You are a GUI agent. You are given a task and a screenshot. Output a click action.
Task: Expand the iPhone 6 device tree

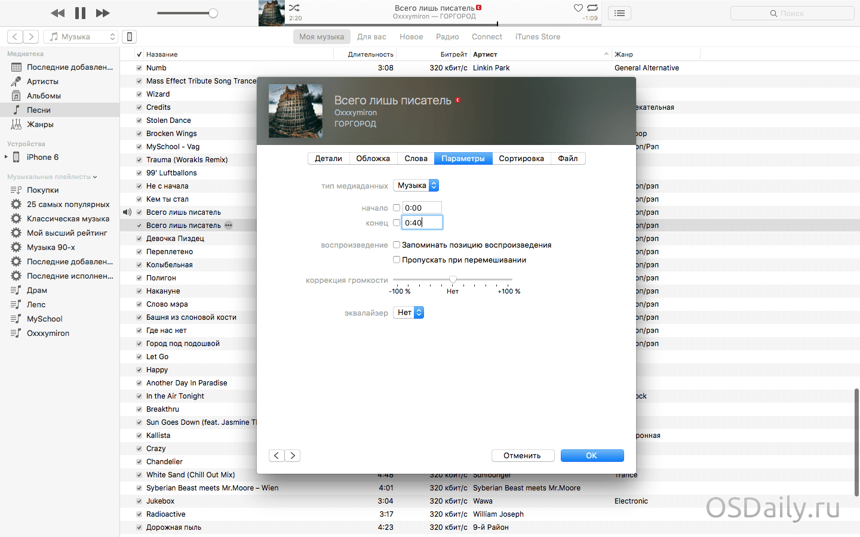tap(6, 158)
